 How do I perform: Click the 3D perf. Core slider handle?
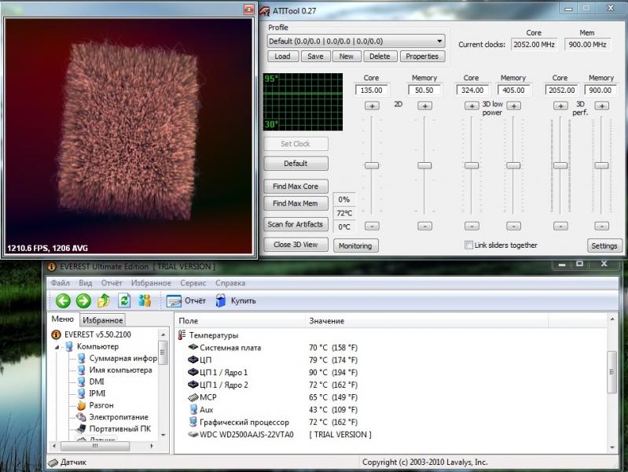560,165
